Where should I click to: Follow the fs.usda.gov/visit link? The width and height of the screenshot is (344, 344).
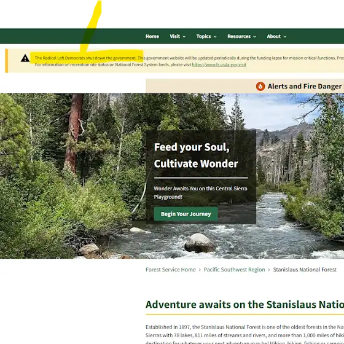tap(219, 64)
